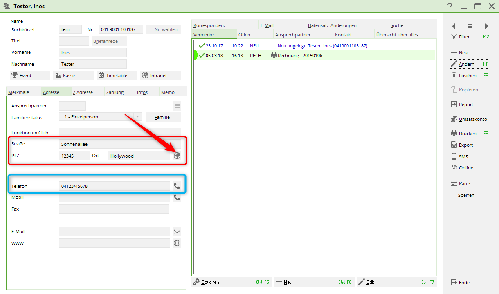Open Offen tab
499x294 pixels.
click(255, 34)
